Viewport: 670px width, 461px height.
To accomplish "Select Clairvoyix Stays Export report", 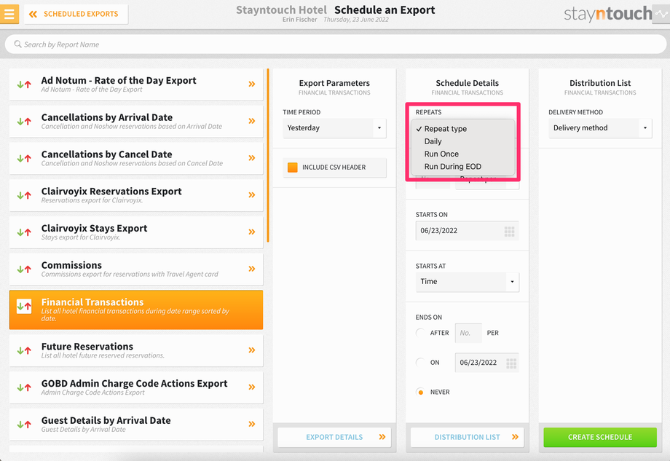I will click(x=136, y=232).
